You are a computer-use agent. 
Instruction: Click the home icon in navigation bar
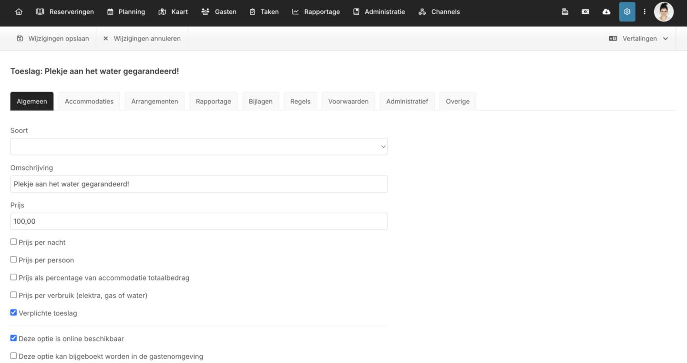click(19, 12)
